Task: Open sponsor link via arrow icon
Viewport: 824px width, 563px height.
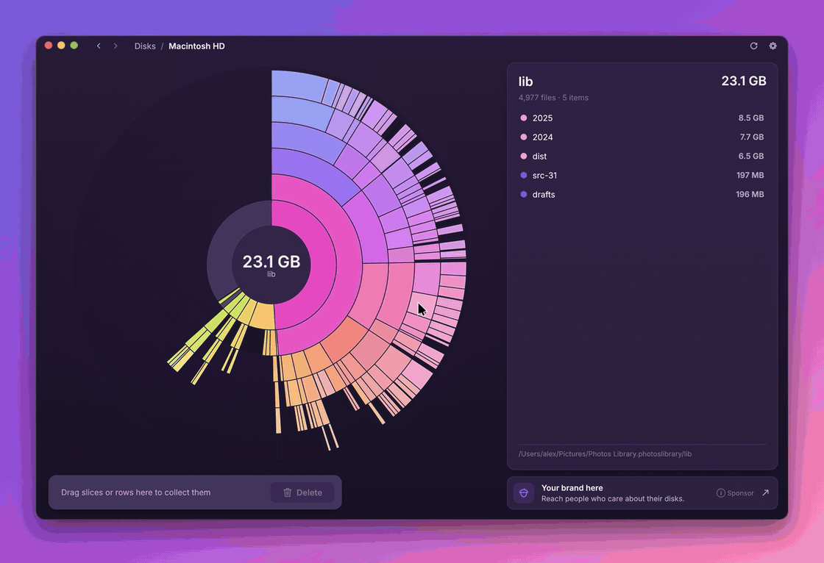Action: 766,492
